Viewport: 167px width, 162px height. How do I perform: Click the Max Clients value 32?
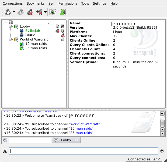coord(115,36)
